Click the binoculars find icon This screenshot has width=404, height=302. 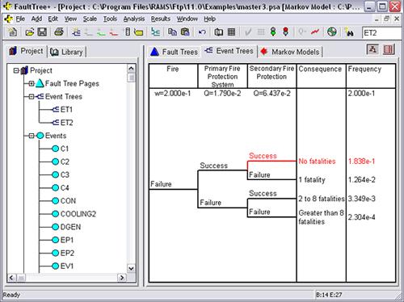tap(349, 32)
